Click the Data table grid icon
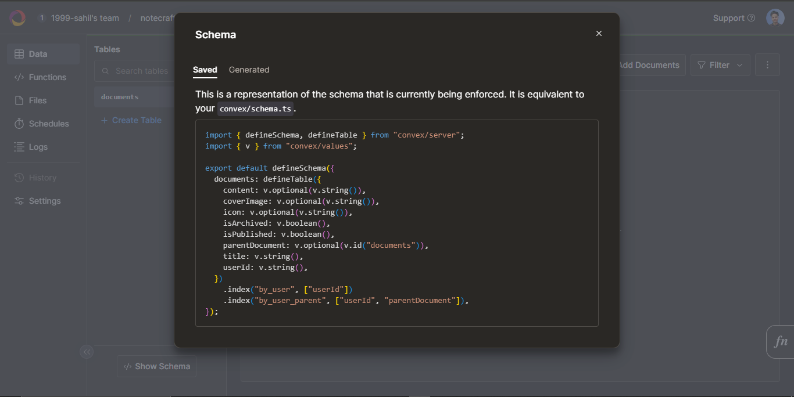The width and height of the screenshot is (794, 397). pos(19,54)
